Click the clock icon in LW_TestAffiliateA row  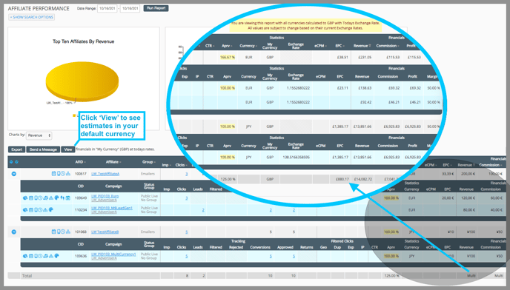coord(63,174)
